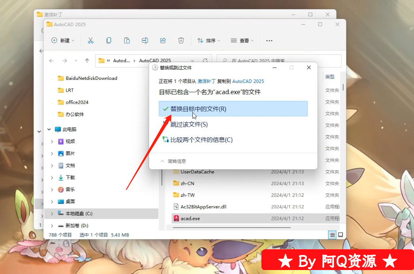Choose 跳过该文件(S) option
This screenshot has height=274, width=414.
[x=233, y=124]
